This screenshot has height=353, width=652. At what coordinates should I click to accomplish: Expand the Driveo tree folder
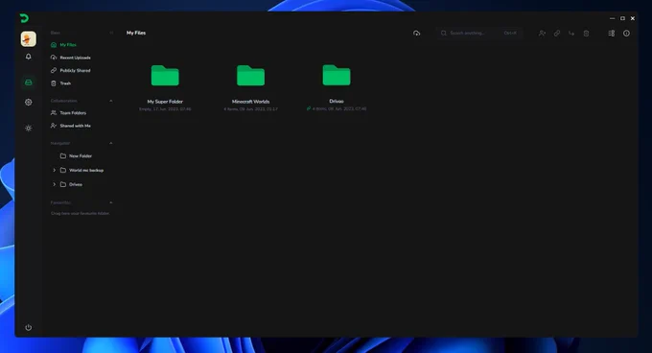[54, 184]
